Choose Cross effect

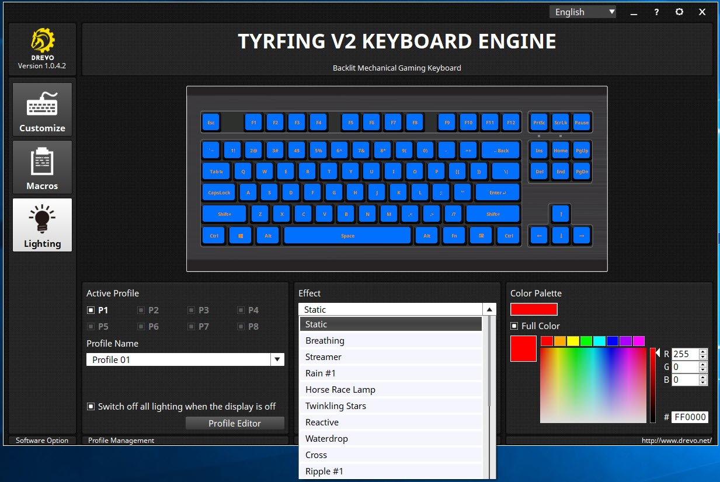coord(391,455)
